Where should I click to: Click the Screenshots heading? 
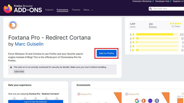[x=83, y=85]
